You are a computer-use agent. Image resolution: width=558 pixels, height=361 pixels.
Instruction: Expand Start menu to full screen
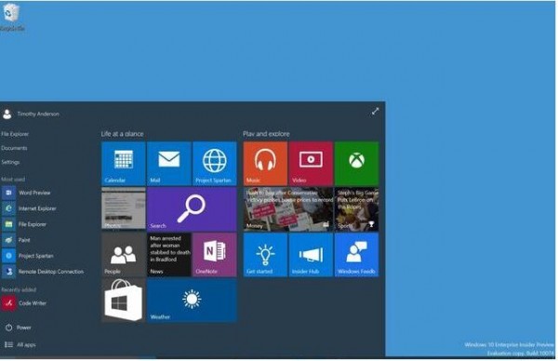375,112
